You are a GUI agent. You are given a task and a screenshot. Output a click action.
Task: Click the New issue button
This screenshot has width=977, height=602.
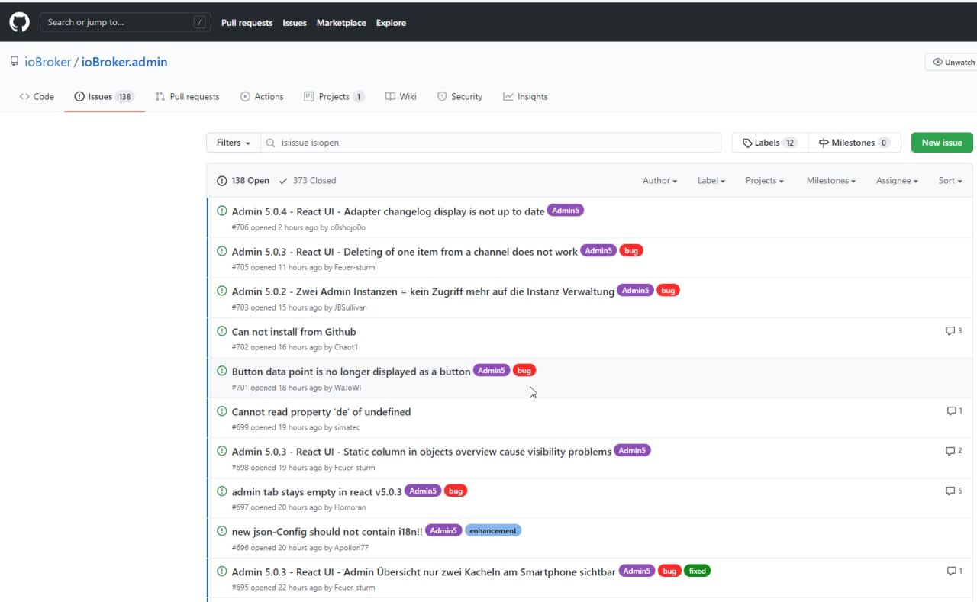(x=942, y=143)
